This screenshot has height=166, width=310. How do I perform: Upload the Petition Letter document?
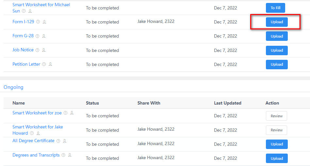pos(277,64)
